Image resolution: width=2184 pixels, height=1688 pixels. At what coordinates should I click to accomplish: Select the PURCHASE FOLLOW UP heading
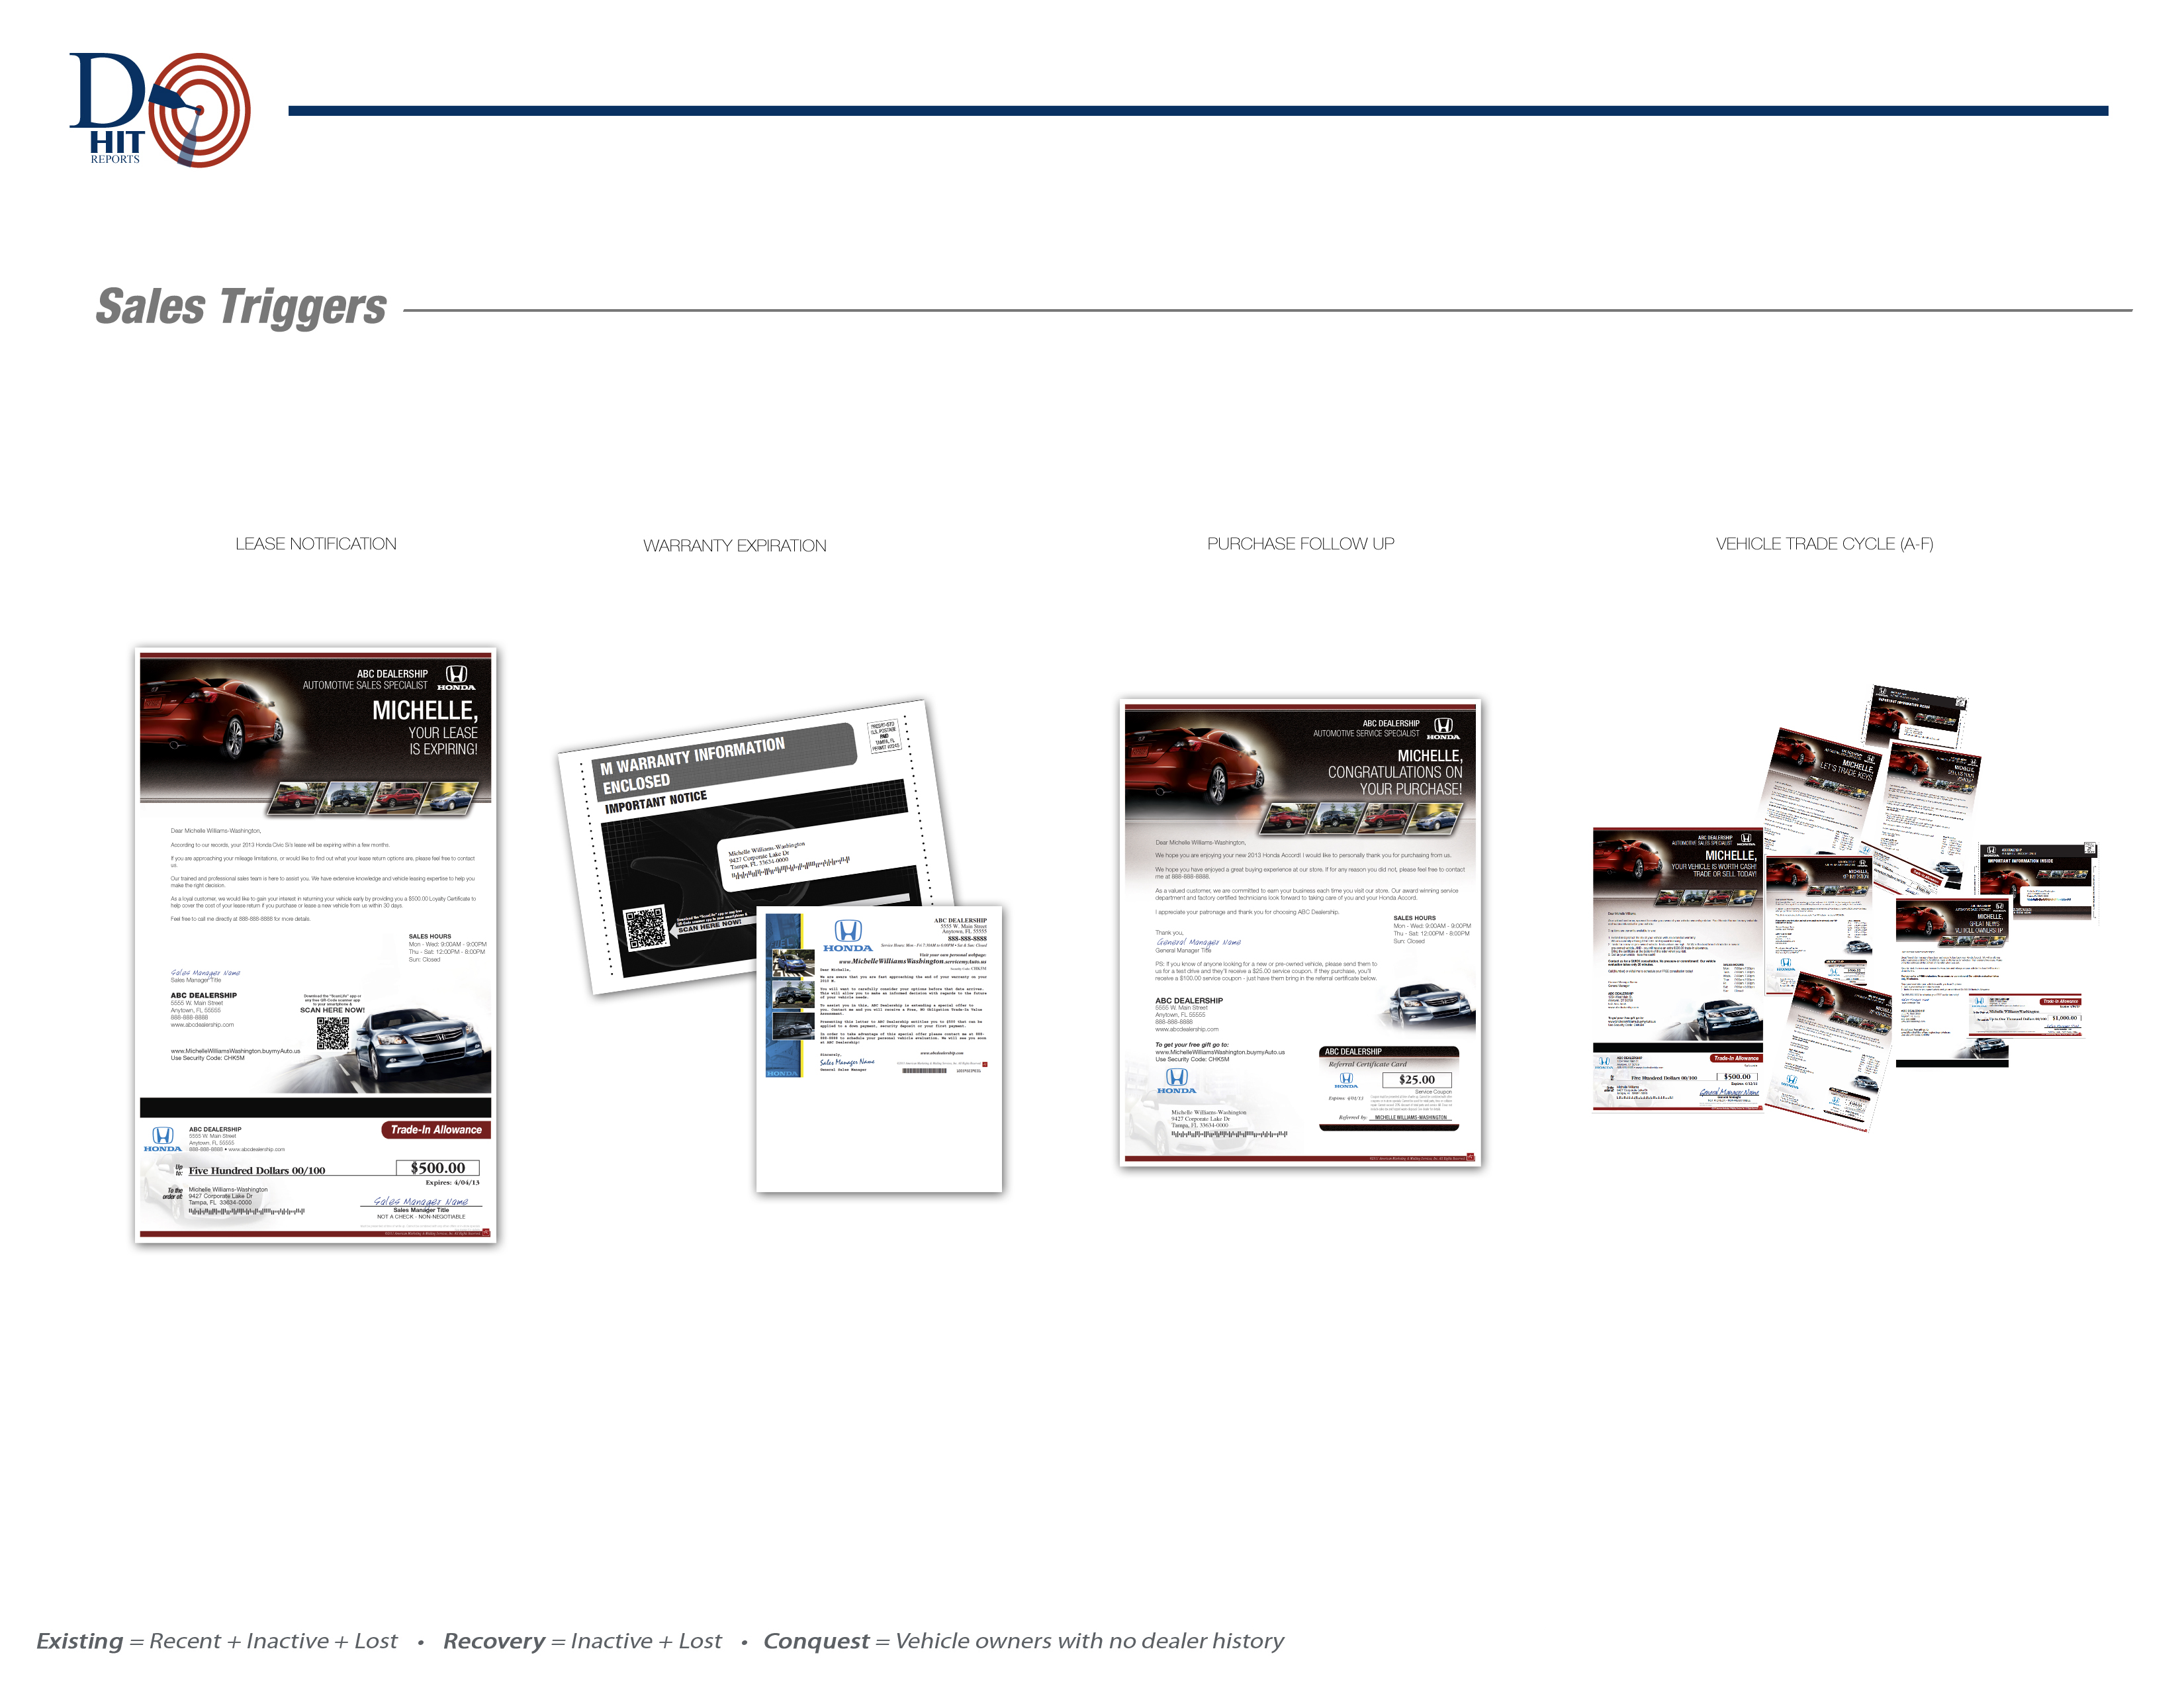point(1300,544)
